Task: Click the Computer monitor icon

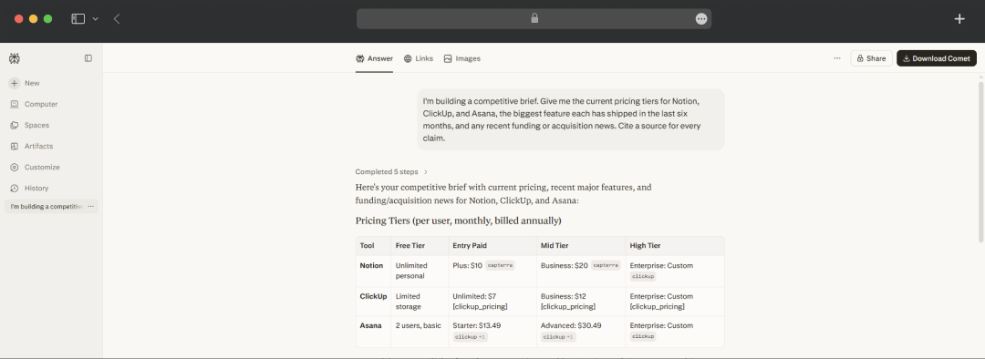Action: (x=14, y=104)
